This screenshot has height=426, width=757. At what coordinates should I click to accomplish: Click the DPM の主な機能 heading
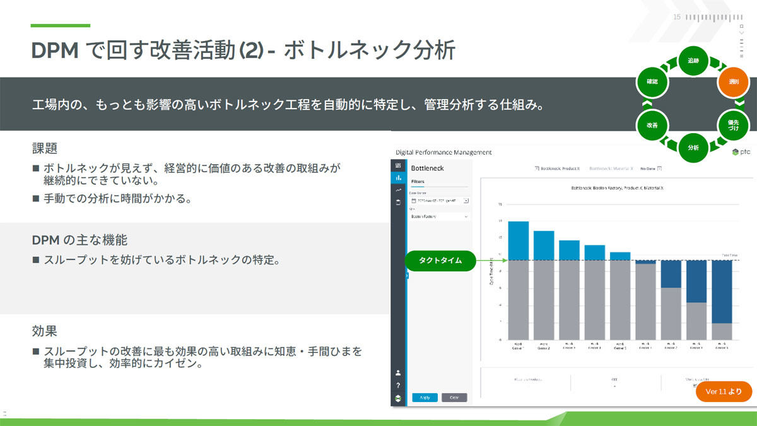(79, 240)
